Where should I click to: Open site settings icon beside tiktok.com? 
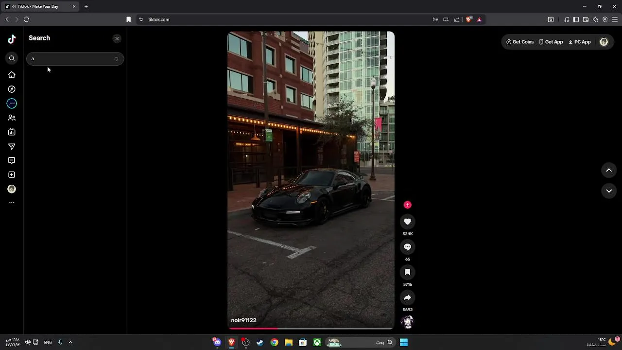pos(141,19)
